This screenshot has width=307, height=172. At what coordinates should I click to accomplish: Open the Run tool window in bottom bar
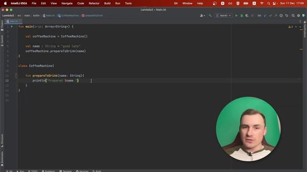[20, 171]
